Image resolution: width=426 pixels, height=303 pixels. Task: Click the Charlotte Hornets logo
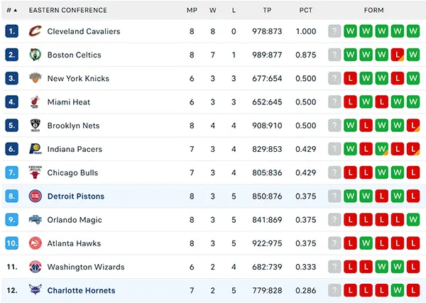click(x=35, y=290)
